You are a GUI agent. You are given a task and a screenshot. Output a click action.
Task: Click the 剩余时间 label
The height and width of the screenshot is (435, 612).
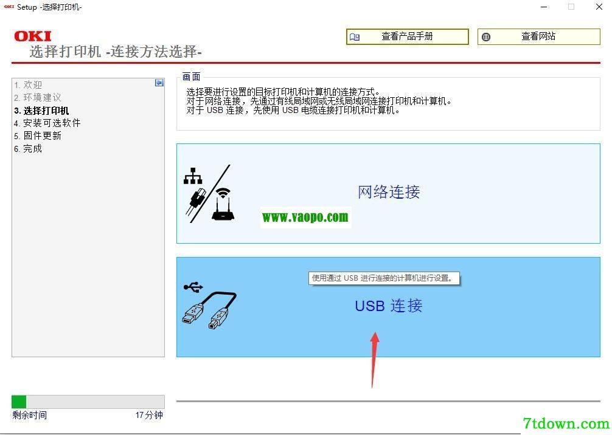coord(30,415)
